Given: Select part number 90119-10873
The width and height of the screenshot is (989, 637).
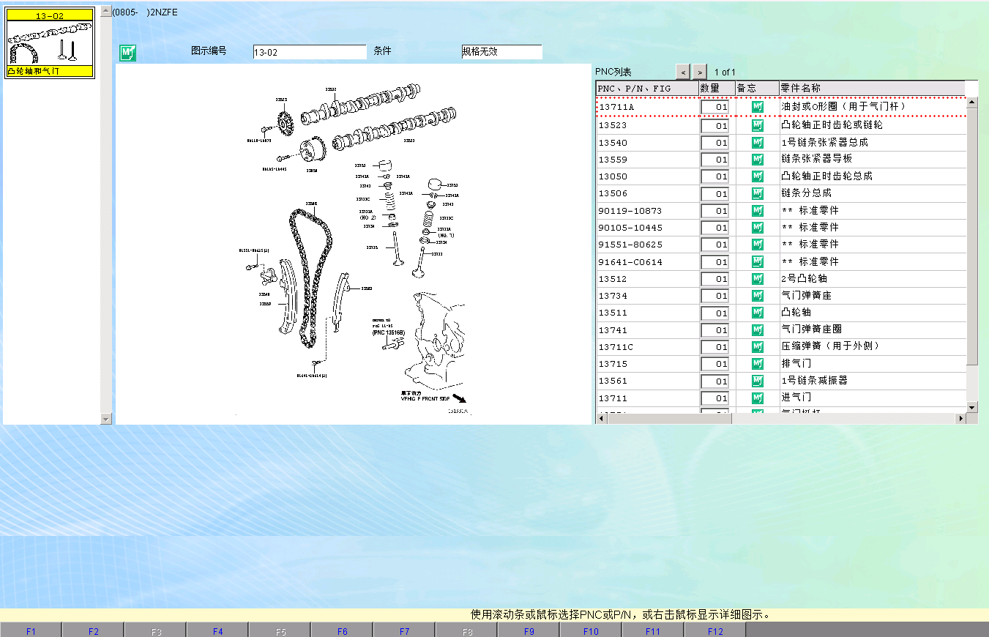Looking at the screenshot, I should tap(630, 211).
